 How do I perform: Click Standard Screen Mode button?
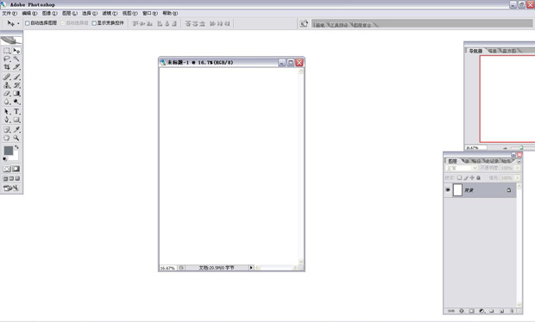[x=5, y=178]
